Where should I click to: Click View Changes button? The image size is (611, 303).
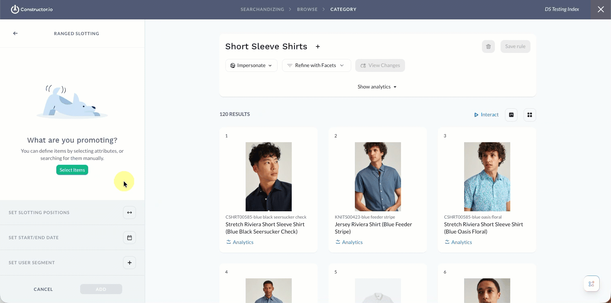coord(380,65)
